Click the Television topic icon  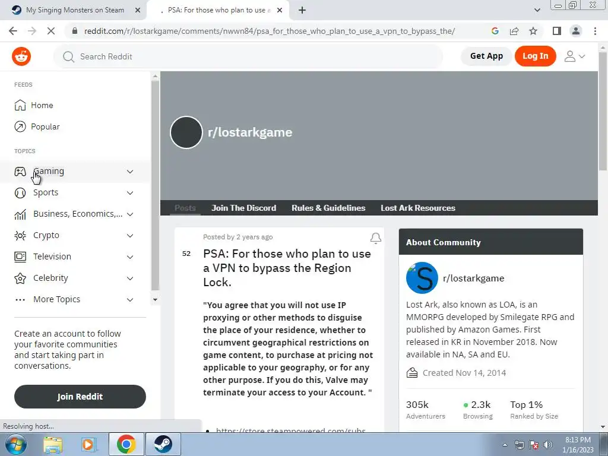tap(20, 256)
